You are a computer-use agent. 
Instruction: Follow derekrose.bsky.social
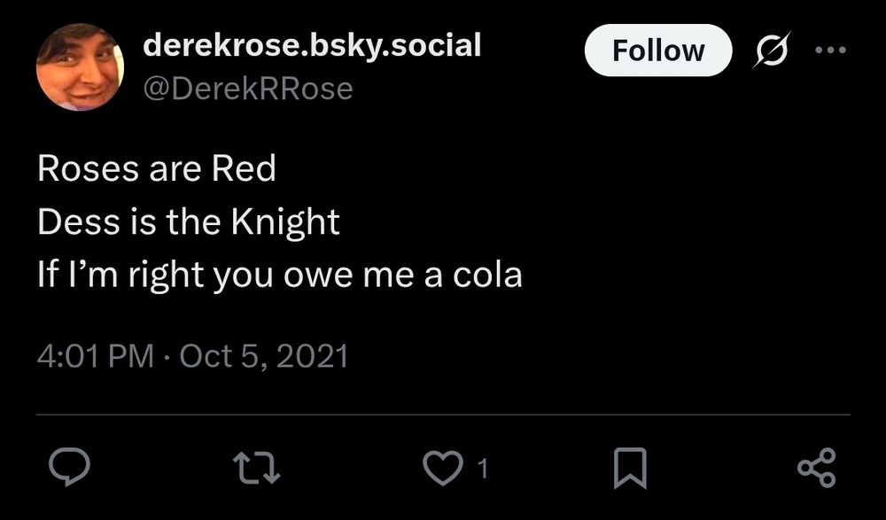click(x=658, y=50)
